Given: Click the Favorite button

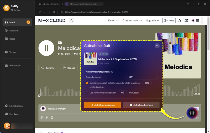Looking at the screenshot, I should [48, 68].
